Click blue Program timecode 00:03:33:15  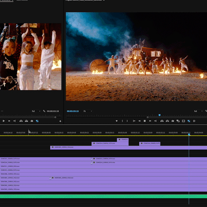pyautogui.click(x=73, y=111)
